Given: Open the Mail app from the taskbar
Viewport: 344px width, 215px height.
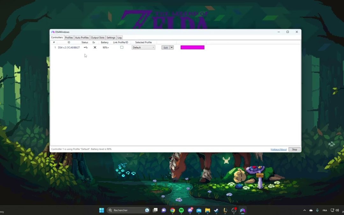Looking at the screenshot, I should (199, 210).
